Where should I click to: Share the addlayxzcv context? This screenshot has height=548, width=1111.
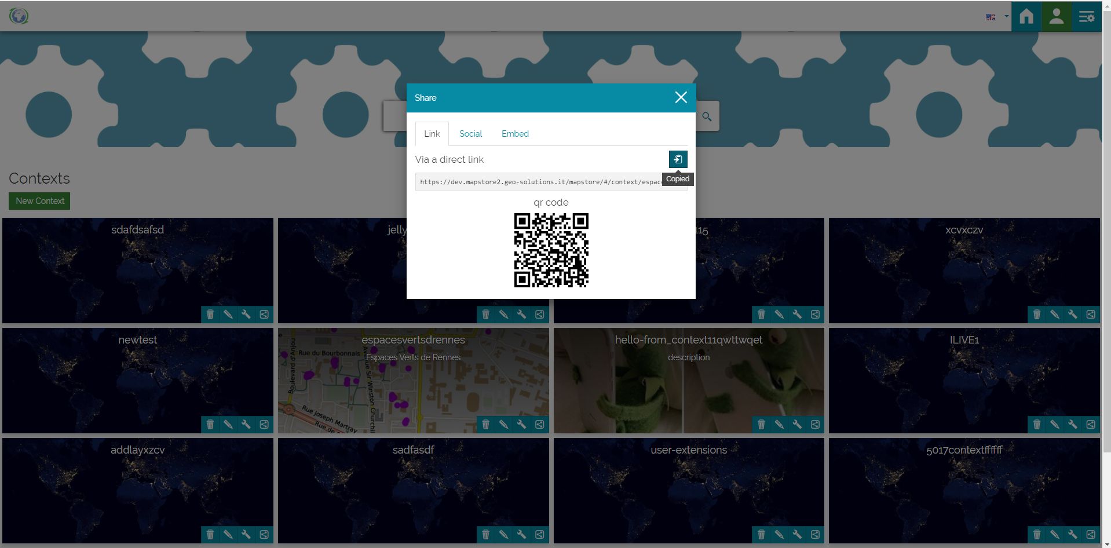(x=264, y=534)
